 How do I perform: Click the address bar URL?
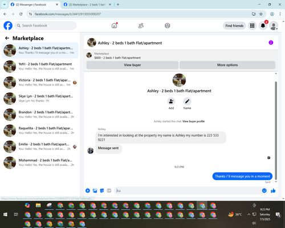[x=68, y=14]
